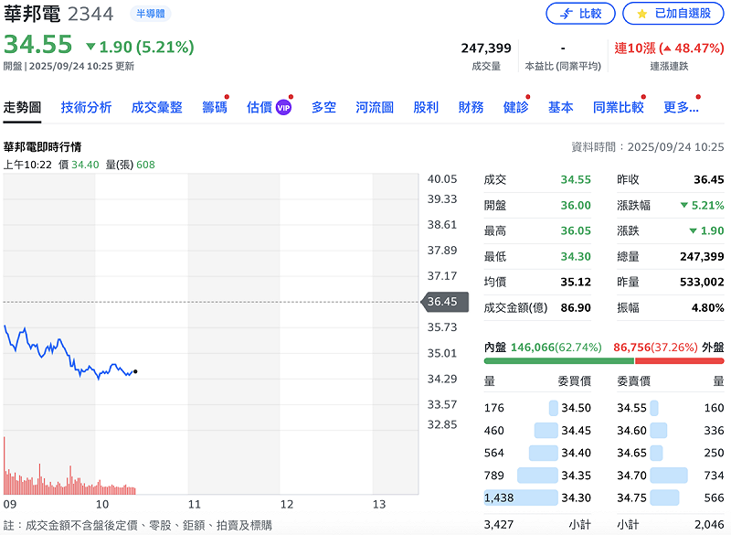Click the green 內盤 portion of the ratio bar
This screenshot has height=535, width=731.
[559, 361]
